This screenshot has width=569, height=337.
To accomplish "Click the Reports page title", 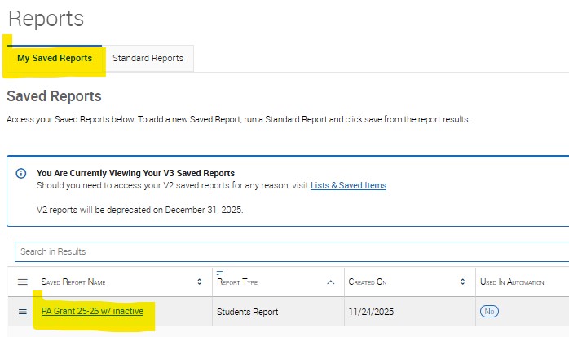I will click(46, 19).
